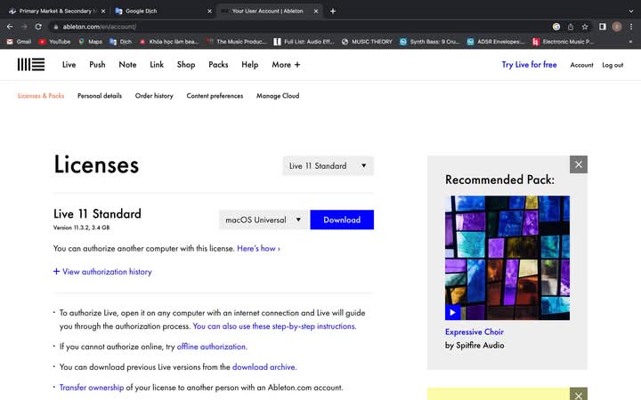This screenshot has height=400, width=641.
Task: Close the Your User Account Ableton tab
Action: 315,11
